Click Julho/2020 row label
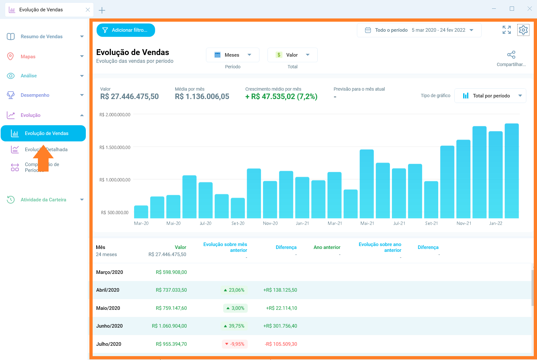The image size is (537, 360). [109, 344]
